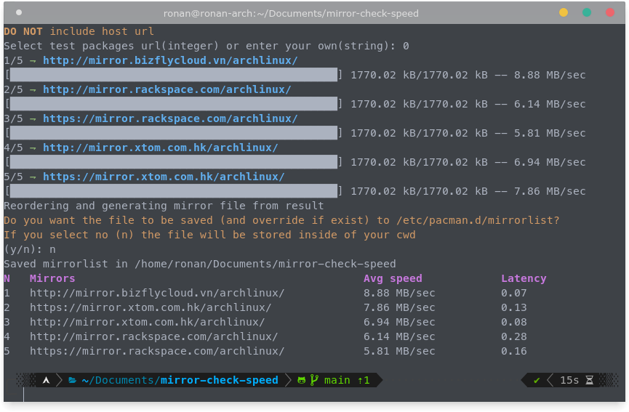Click the red close window button
This screenshot has width=629, height=412.
[x=610, y=13]
